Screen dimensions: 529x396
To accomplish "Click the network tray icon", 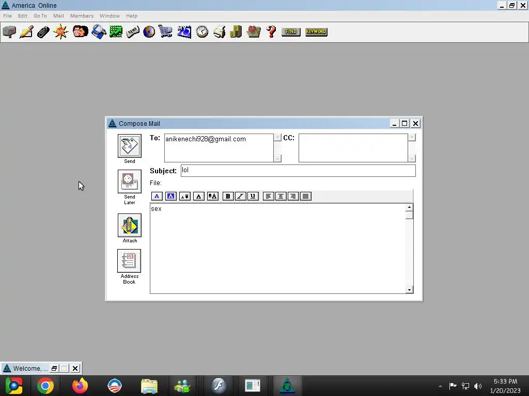I will (x=465, y=386).
